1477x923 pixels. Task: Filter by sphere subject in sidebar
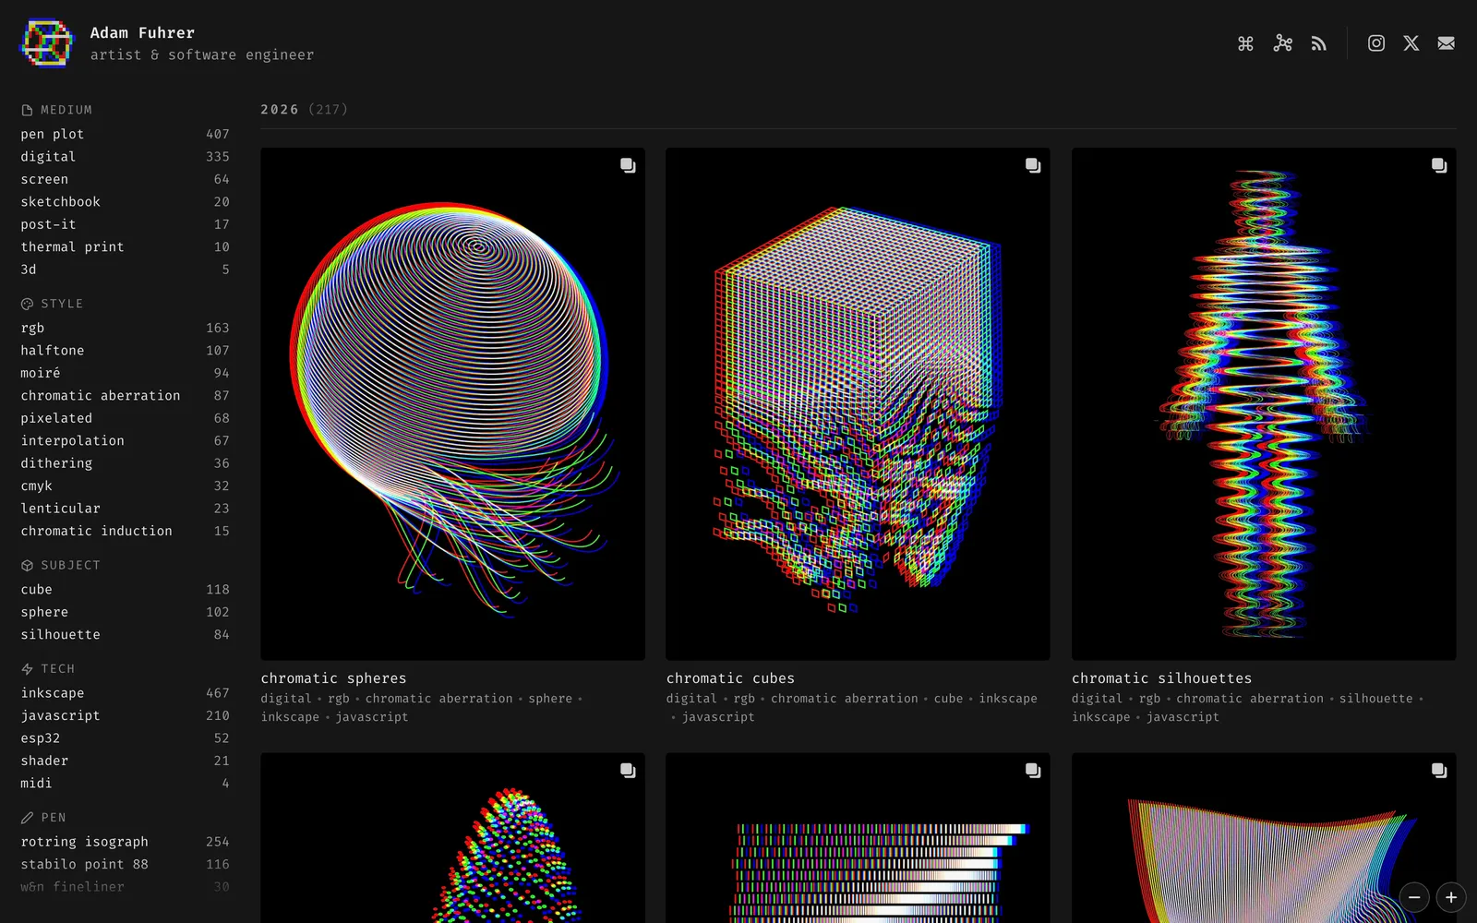[x=125, y=612]
